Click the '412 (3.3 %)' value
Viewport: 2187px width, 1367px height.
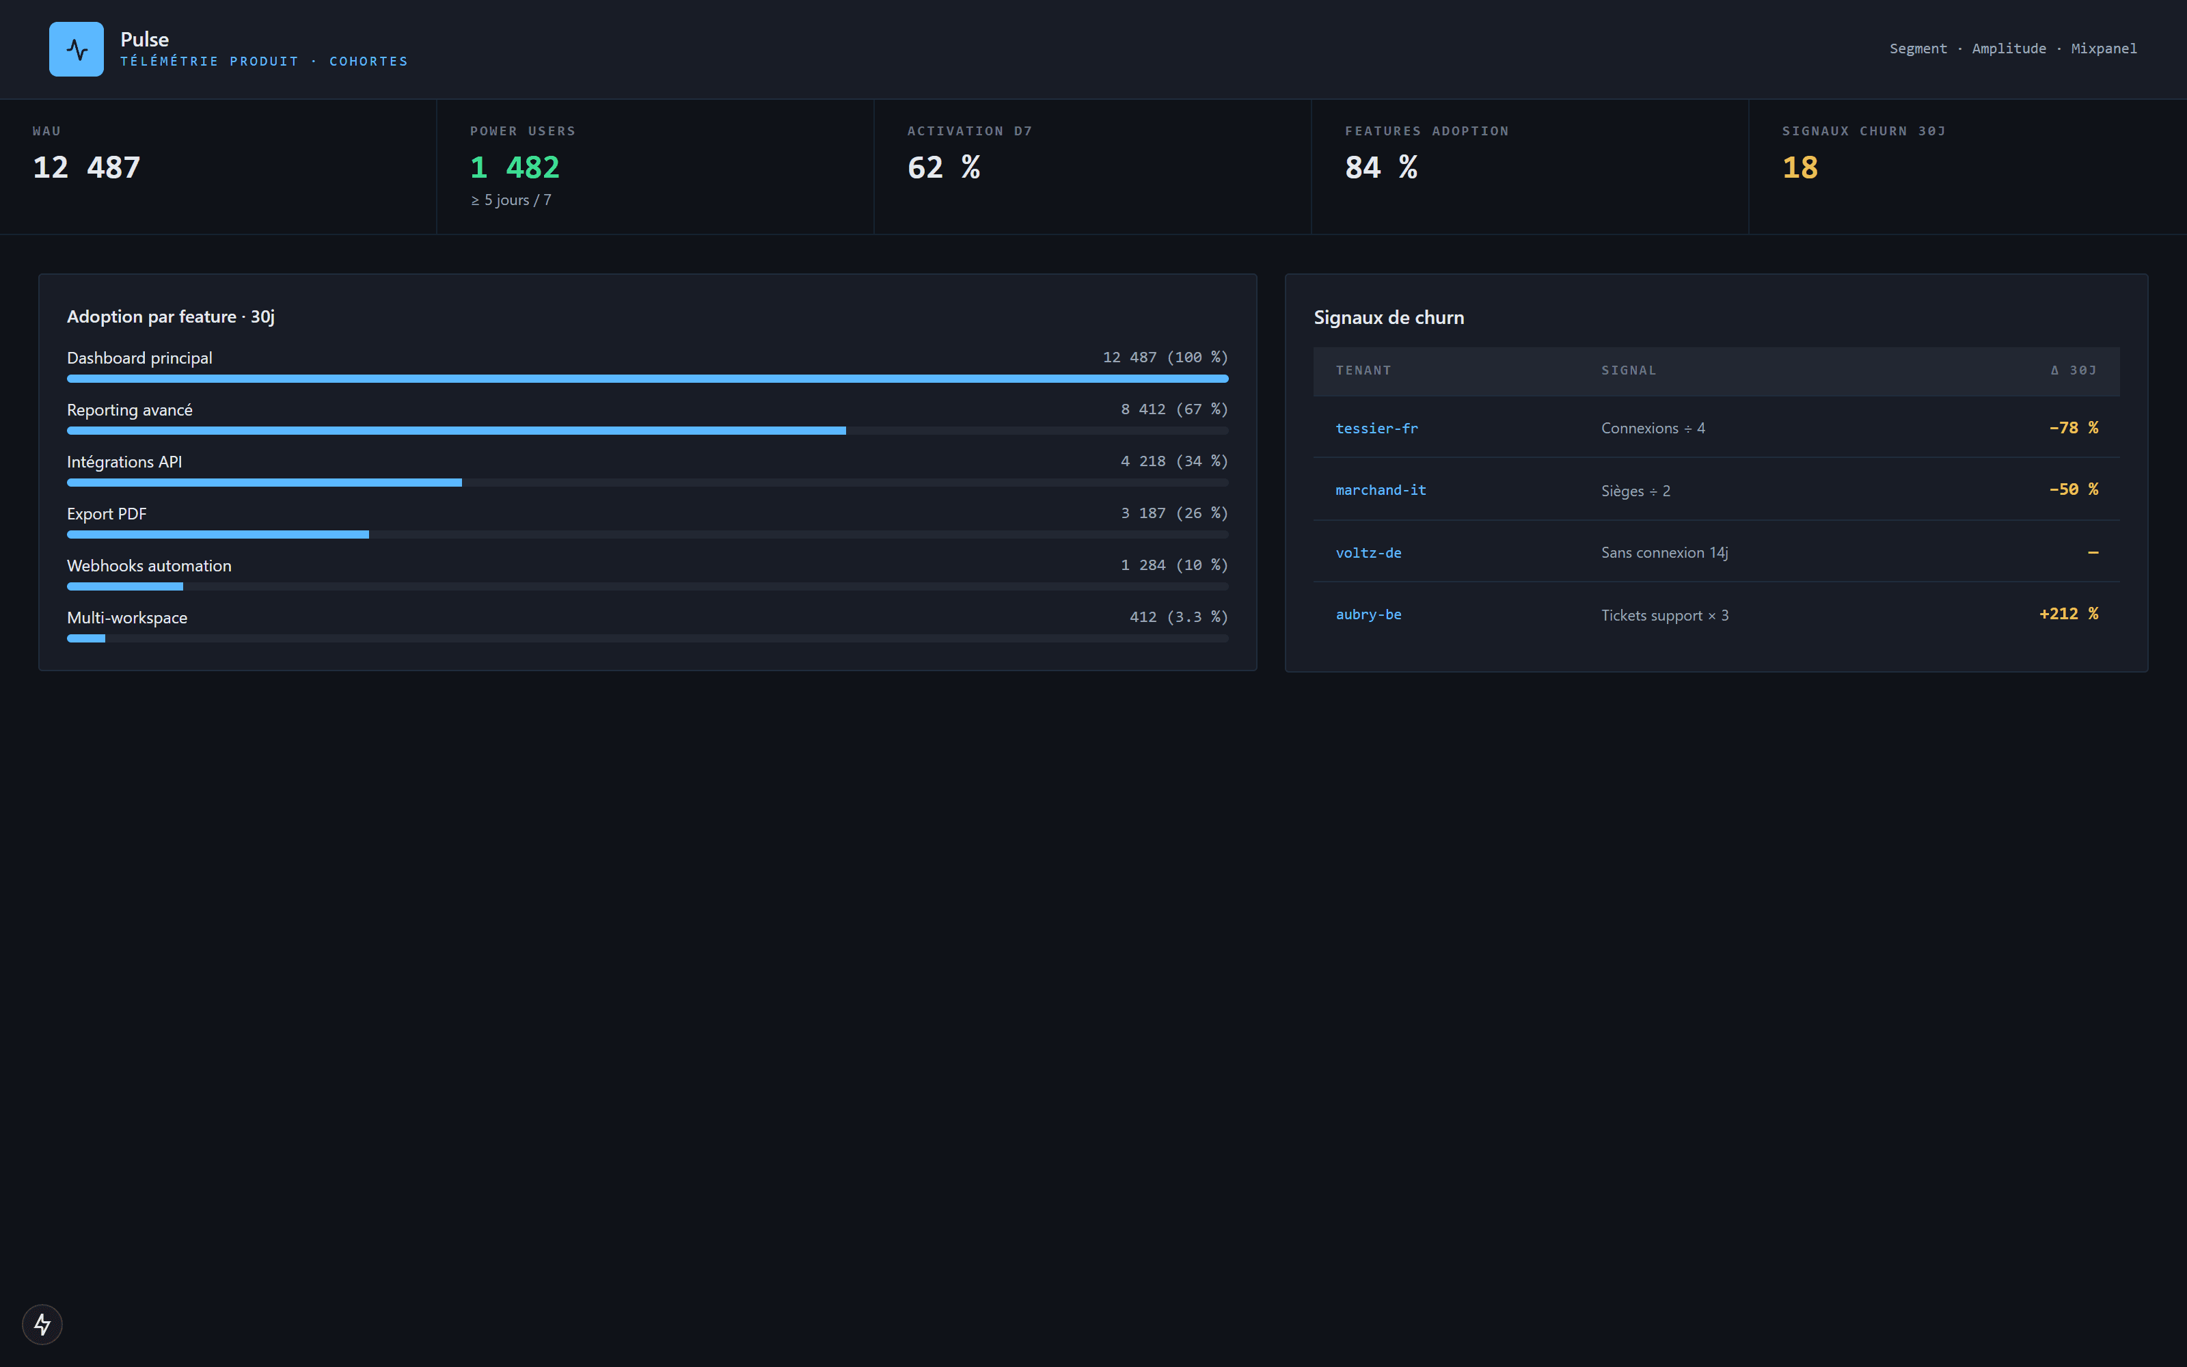[x=1178, y=617]
